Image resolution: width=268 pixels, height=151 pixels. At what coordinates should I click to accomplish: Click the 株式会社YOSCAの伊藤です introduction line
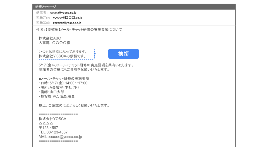[x=62, y=56]
